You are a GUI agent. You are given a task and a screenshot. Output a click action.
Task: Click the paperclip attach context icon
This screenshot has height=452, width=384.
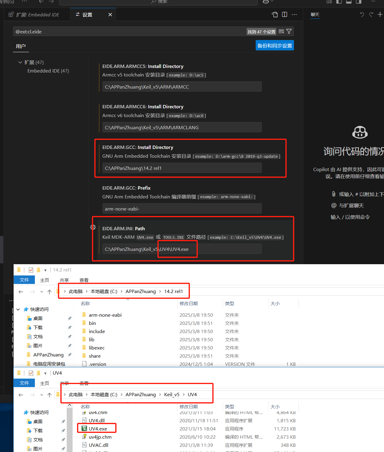[x=334, y=194]
